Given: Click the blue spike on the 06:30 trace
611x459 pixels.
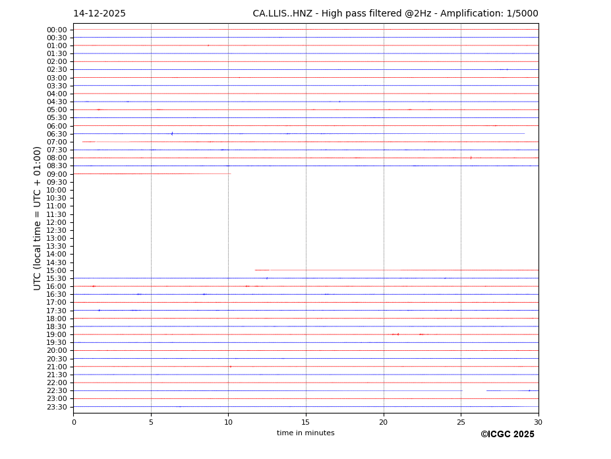Looking at the screenshot, I should click(x=172, y=134).
